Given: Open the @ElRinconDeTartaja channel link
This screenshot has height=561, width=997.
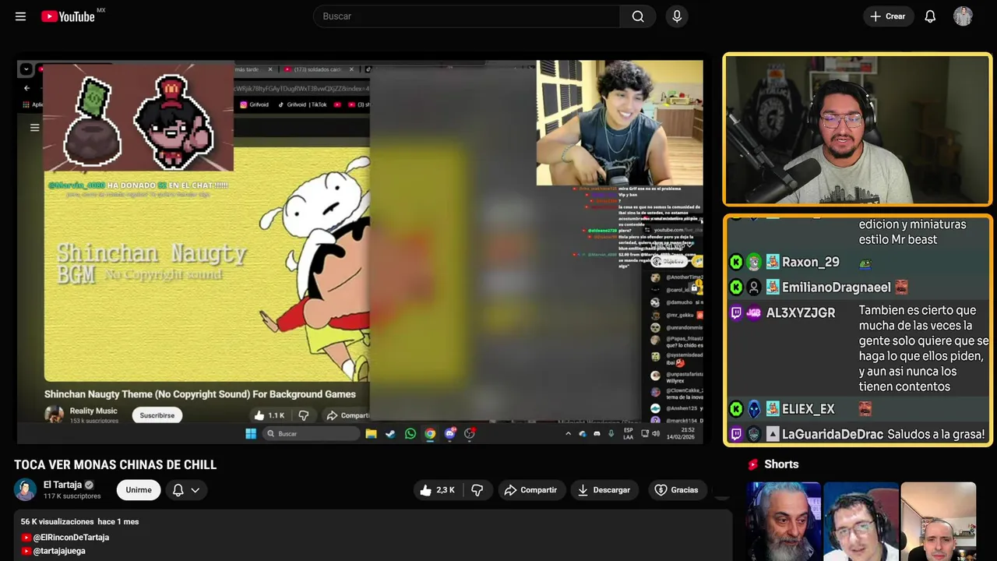Looking at the screenshot, I should coord(71,538).
